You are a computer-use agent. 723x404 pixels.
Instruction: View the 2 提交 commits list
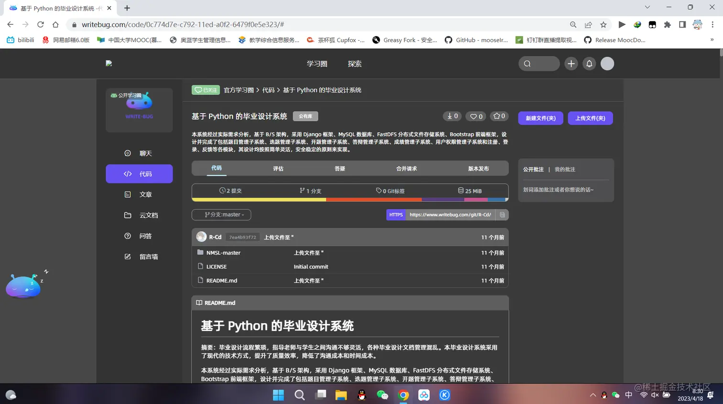pos(230,191)
